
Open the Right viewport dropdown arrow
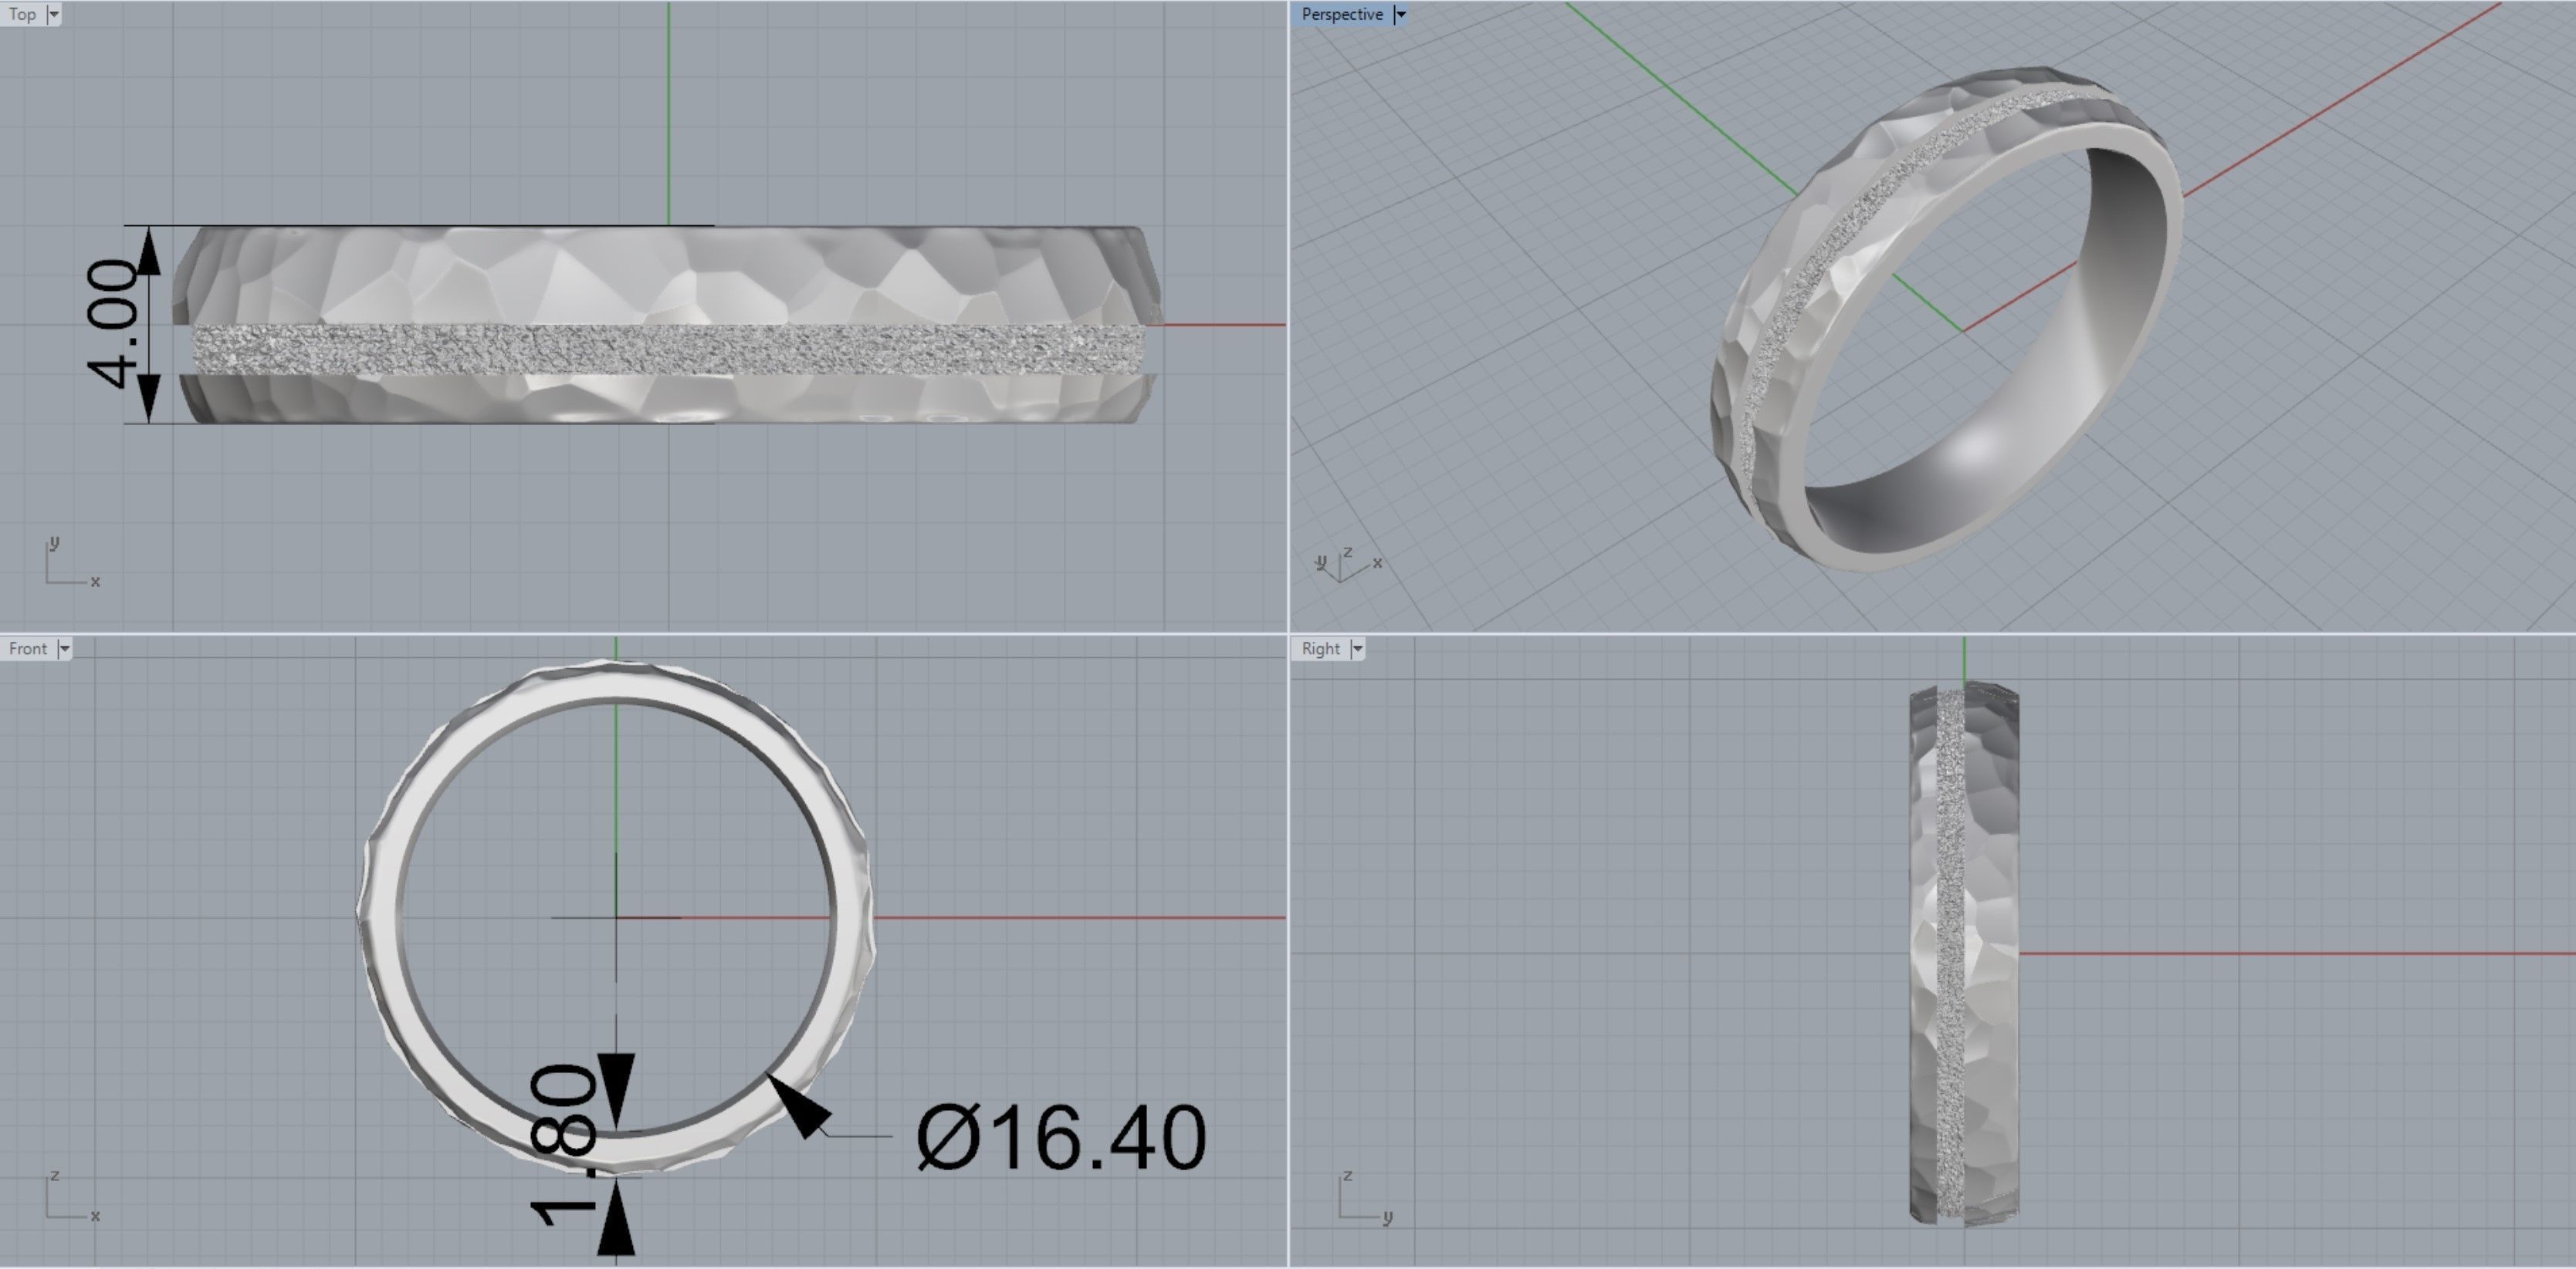coord(1357,649)
